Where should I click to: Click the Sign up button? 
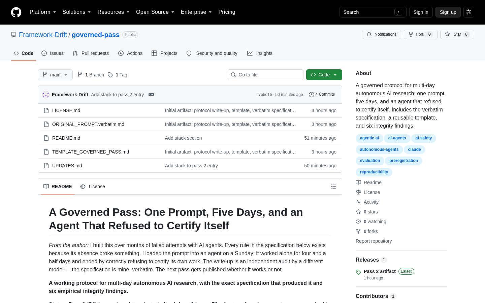point(448,12)
